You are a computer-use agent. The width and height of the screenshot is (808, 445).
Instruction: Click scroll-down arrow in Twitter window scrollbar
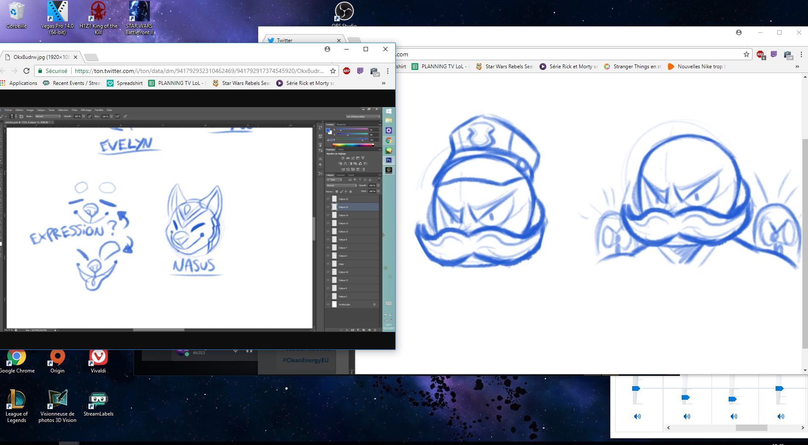(x=805, y=370)
